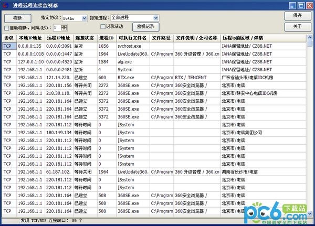Click the status bar port count text
The image size is (315, 226).
[x=51, y=220]
